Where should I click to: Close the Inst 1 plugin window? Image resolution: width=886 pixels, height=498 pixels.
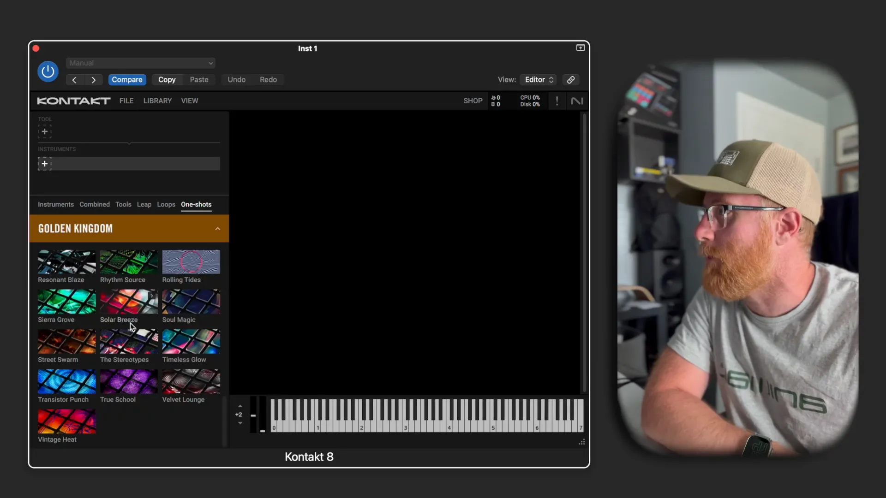[x=36, y=48]
